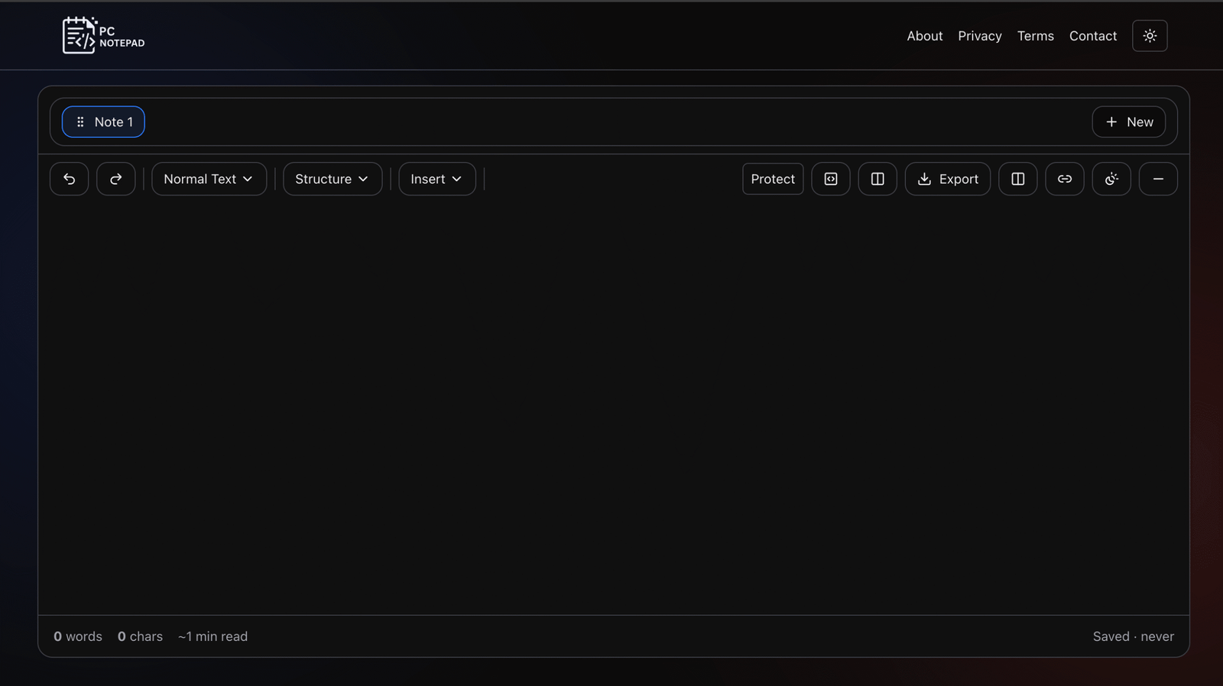This screenshot has width=1223, height=686.
Task: Select the Note 1 tab
Action: pyautogui.click(x=113, y=122)
